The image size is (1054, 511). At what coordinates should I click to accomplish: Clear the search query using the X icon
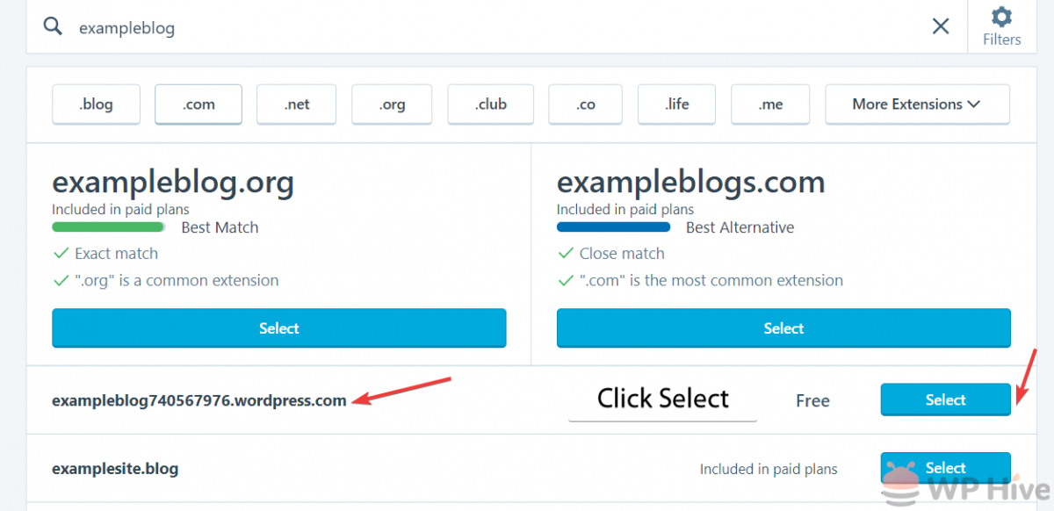click(x=940, y=26)
